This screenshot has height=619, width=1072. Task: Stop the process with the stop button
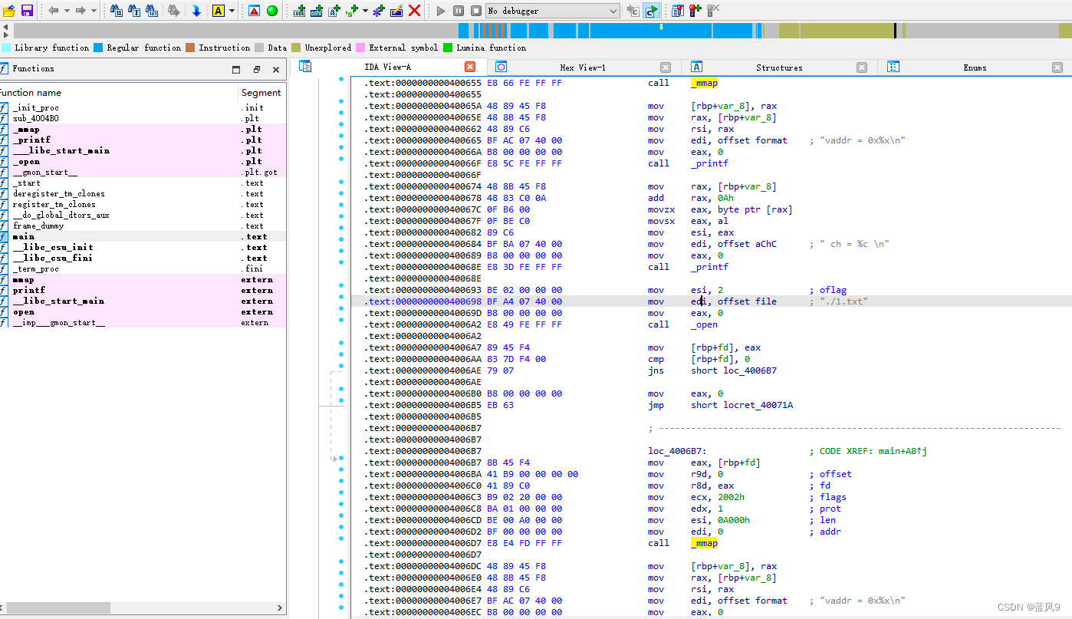click(x=476, y=11)
